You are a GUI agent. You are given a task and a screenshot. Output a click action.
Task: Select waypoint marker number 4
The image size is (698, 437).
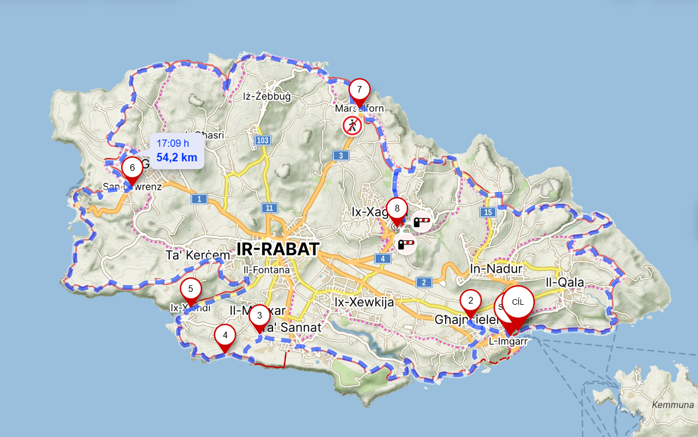[x=225, y=339]
